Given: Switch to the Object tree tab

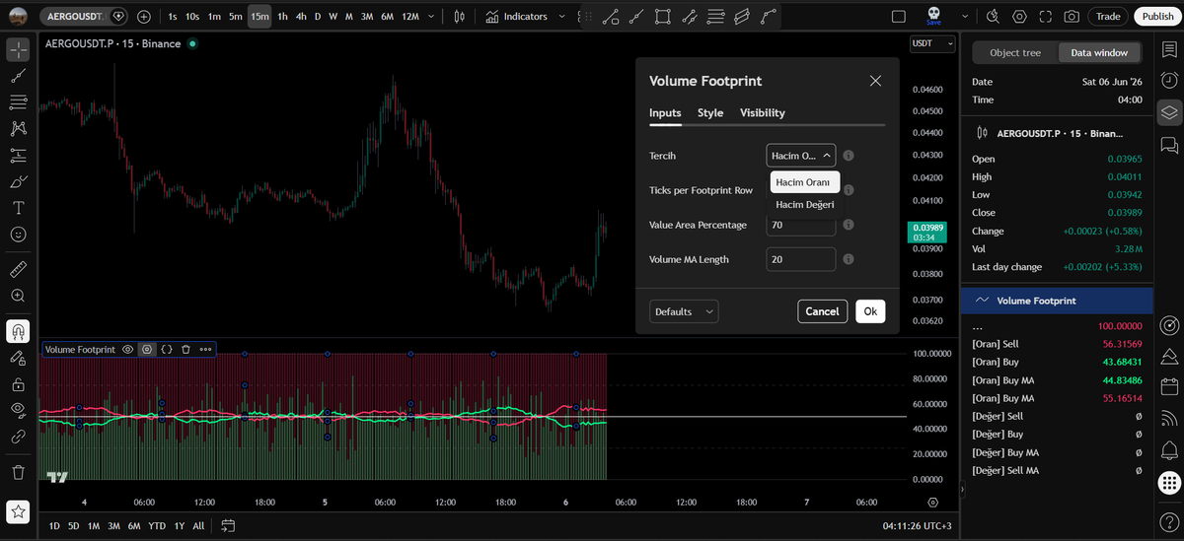Looking at the screenshot, I should pyautogui.click(x=1015, y=53).
